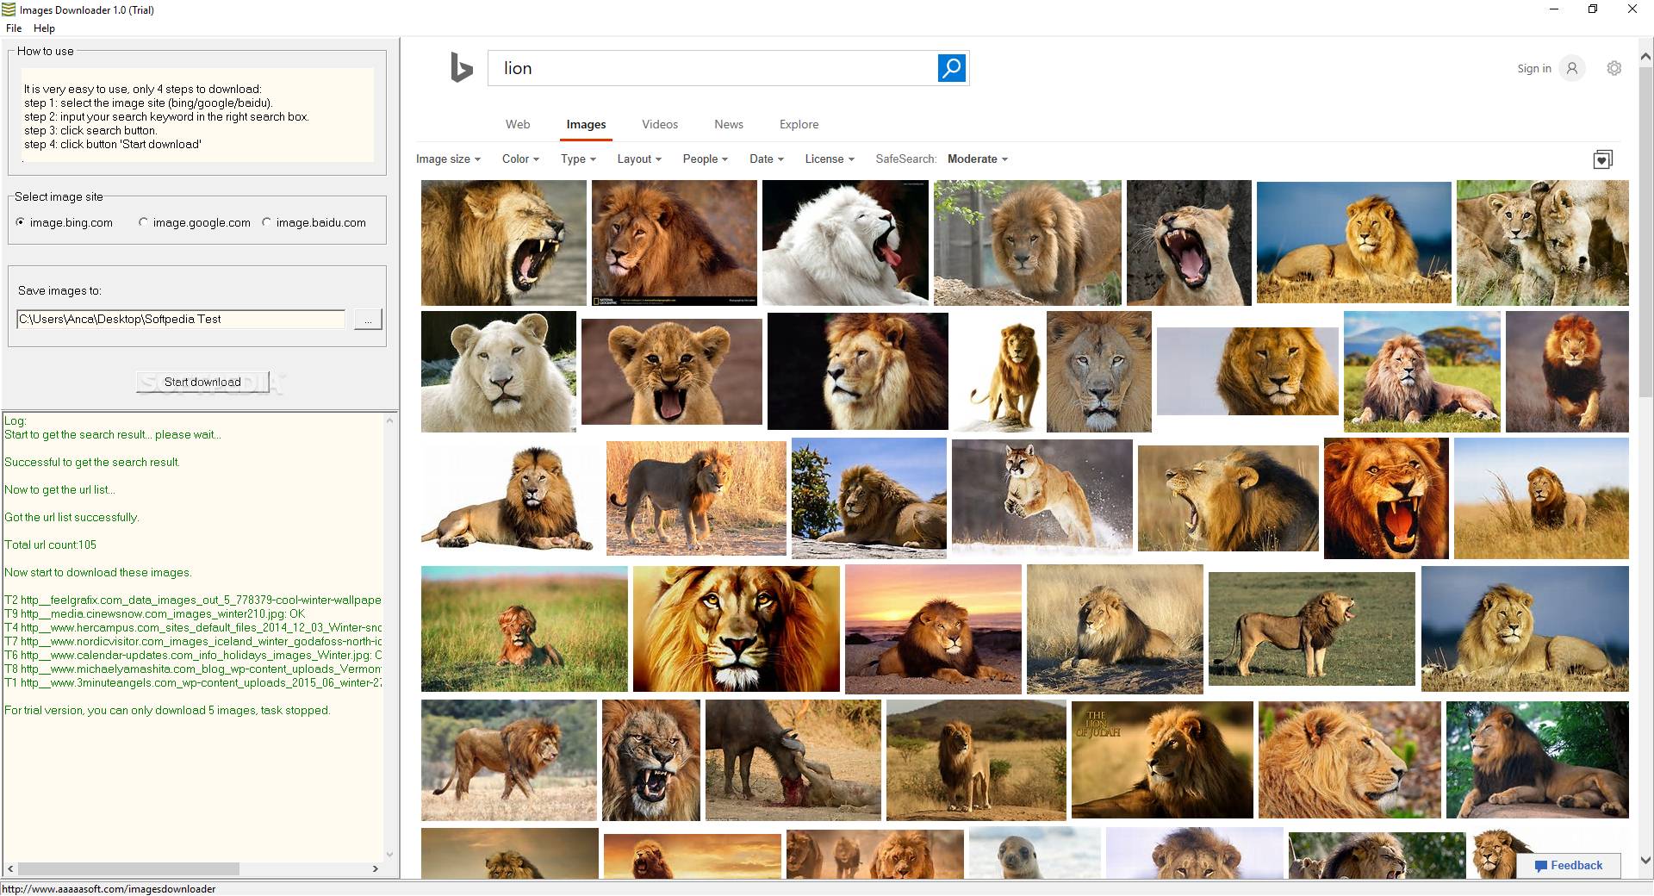
Task: Open saved images collection icon
Action: (x=1603, y=159)
